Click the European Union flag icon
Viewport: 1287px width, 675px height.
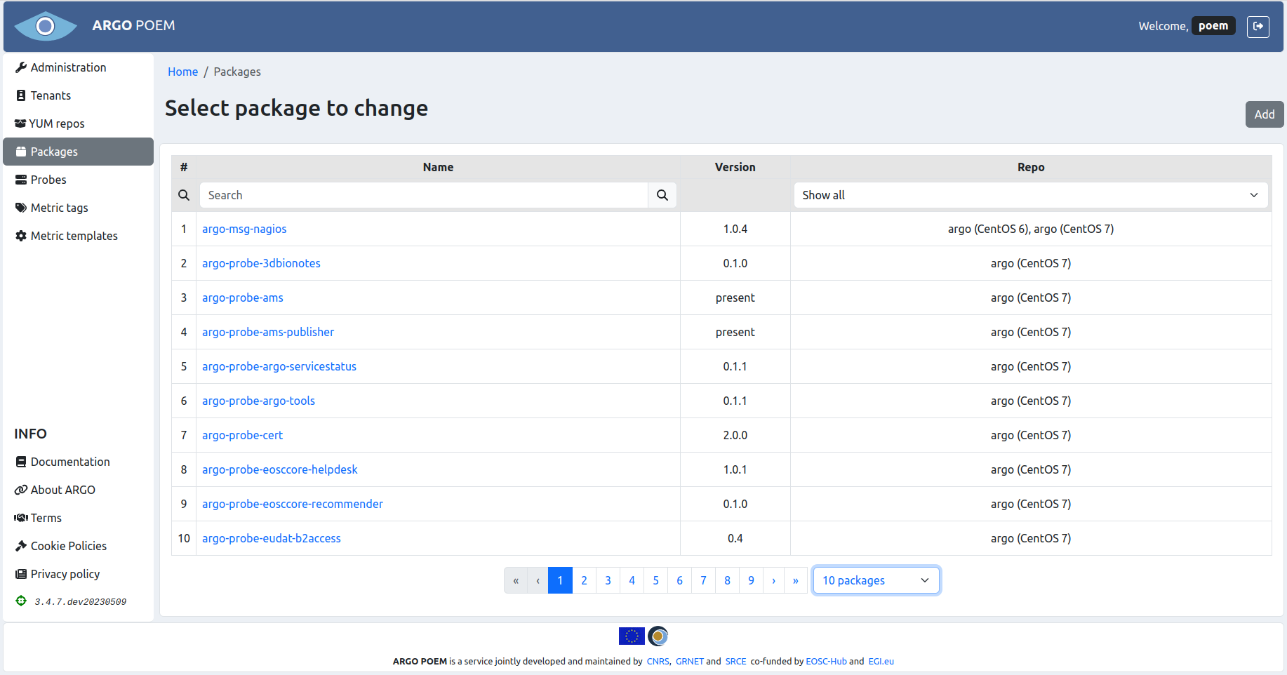[x=631, y=636]
